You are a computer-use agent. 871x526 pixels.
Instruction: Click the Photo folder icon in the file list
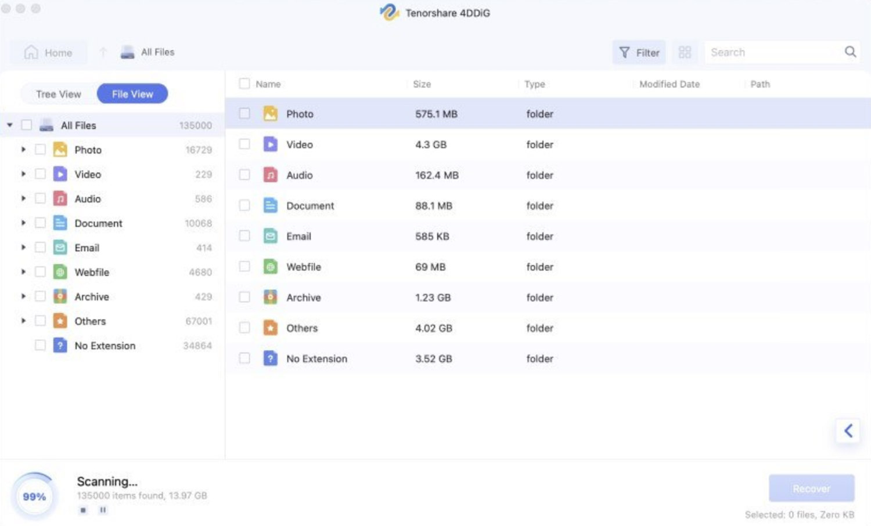click(x=270, y=114)
